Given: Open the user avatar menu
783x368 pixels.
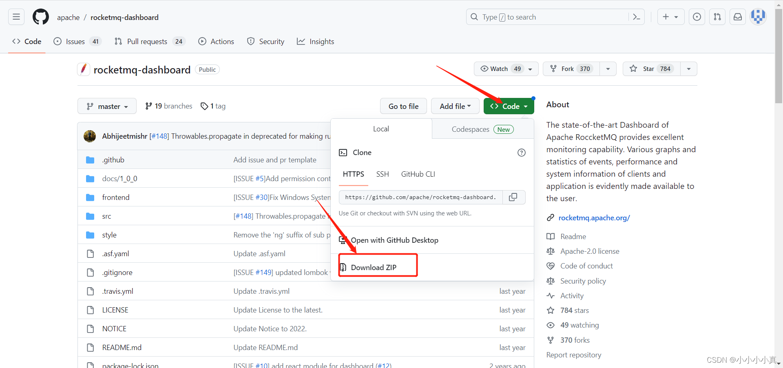Looking at the screenshot, I should 758,17.
